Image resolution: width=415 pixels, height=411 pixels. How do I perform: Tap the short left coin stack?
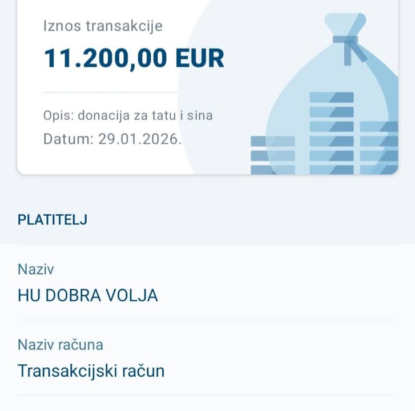(273, 155)
